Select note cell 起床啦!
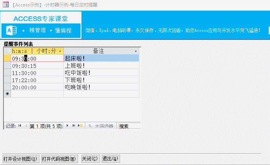The height and width of the screenshot is (165, 270). pos(101,58)
